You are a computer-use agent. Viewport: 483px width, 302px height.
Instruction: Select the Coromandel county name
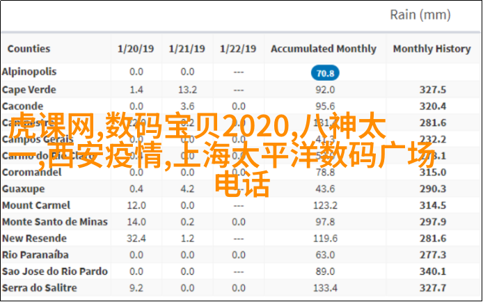coord(32,172)
